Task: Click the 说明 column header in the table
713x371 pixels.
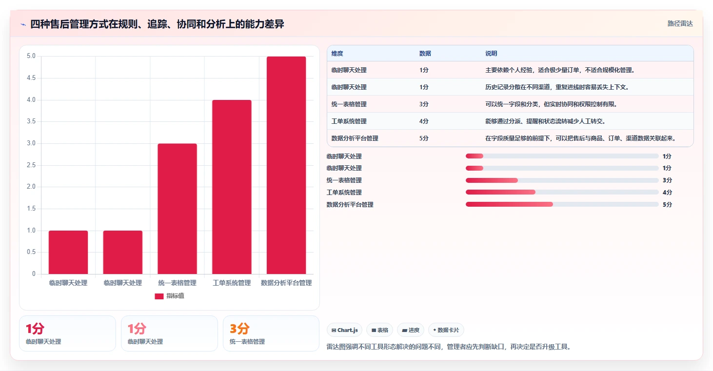Action: (x=491, y=54)
